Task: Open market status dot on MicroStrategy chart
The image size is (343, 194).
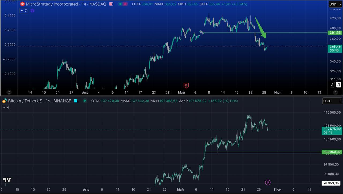Action: 121,4
